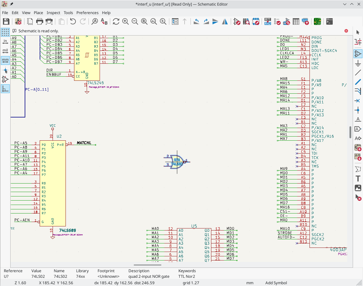Viewport: 363px width, 286px height.
Task: Select the Add Text tool
Action: point(358,178)
